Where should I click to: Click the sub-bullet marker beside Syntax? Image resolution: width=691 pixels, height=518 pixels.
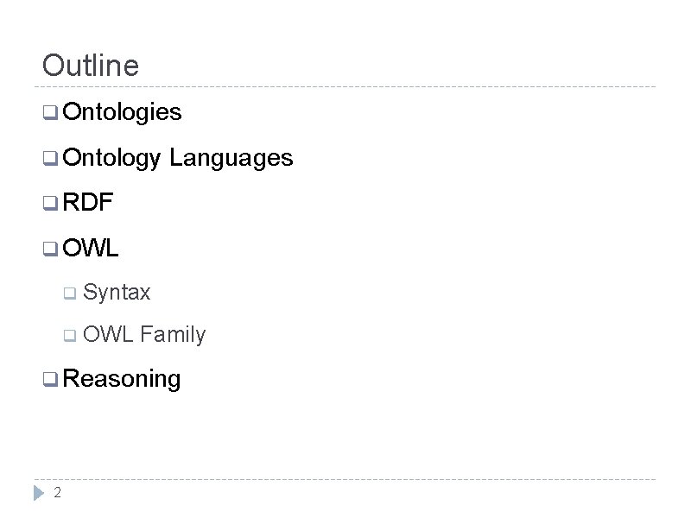[70, 294]
